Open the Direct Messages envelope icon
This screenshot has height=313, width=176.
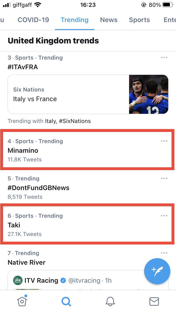tap(154, 301)
